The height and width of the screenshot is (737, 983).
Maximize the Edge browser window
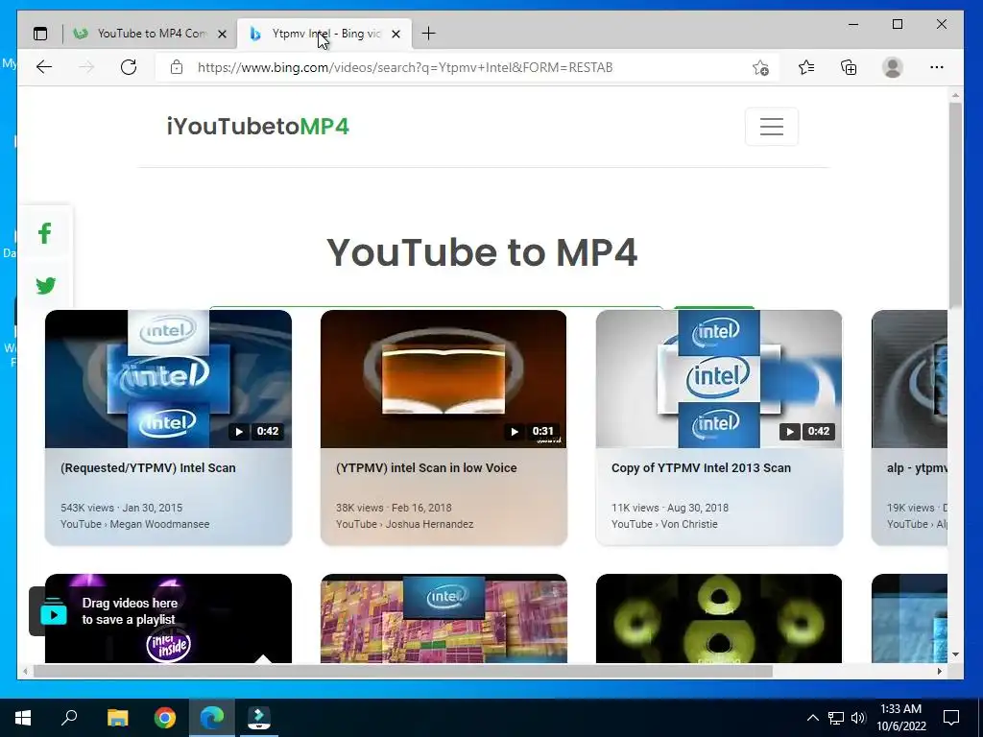pos(898,24)
